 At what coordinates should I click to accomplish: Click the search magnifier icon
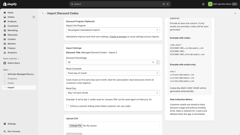point(72,4)
